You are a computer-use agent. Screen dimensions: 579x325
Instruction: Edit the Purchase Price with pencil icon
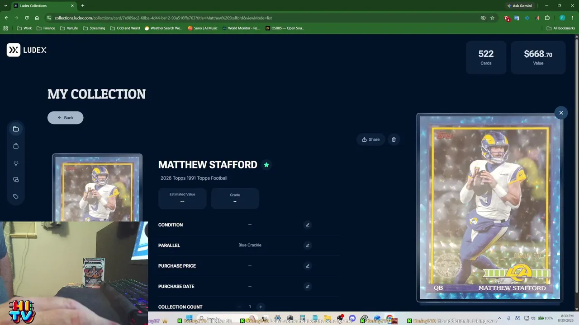point(308,266)
